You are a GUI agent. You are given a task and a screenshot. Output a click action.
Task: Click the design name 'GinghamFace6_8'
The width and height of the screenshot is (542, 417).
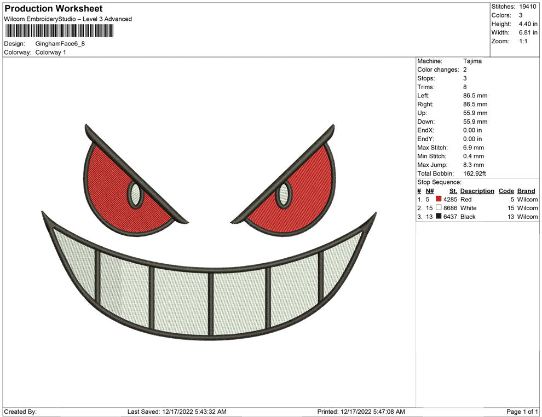(60, 44)
